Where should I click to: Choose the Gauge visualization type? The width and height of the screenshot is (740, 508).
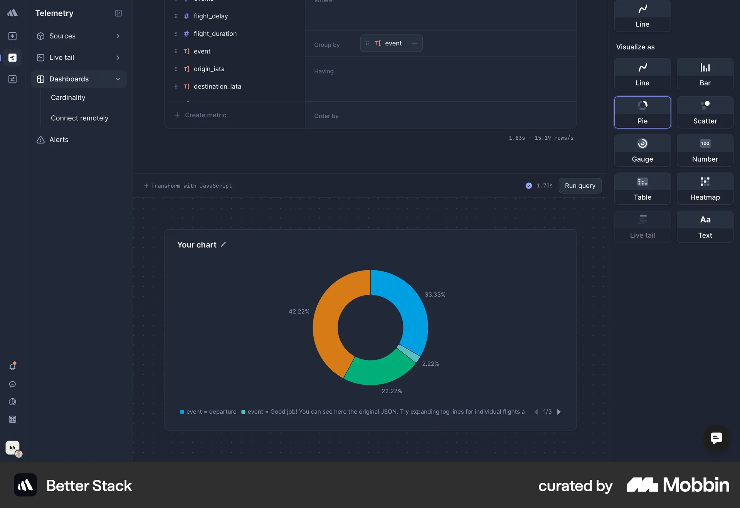[x=642, y=150]
